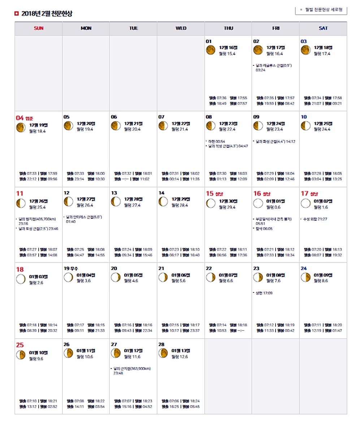Click the new moon icon on February 16
The height and width of the screenshot is (424, 359).
pos(258,203)
